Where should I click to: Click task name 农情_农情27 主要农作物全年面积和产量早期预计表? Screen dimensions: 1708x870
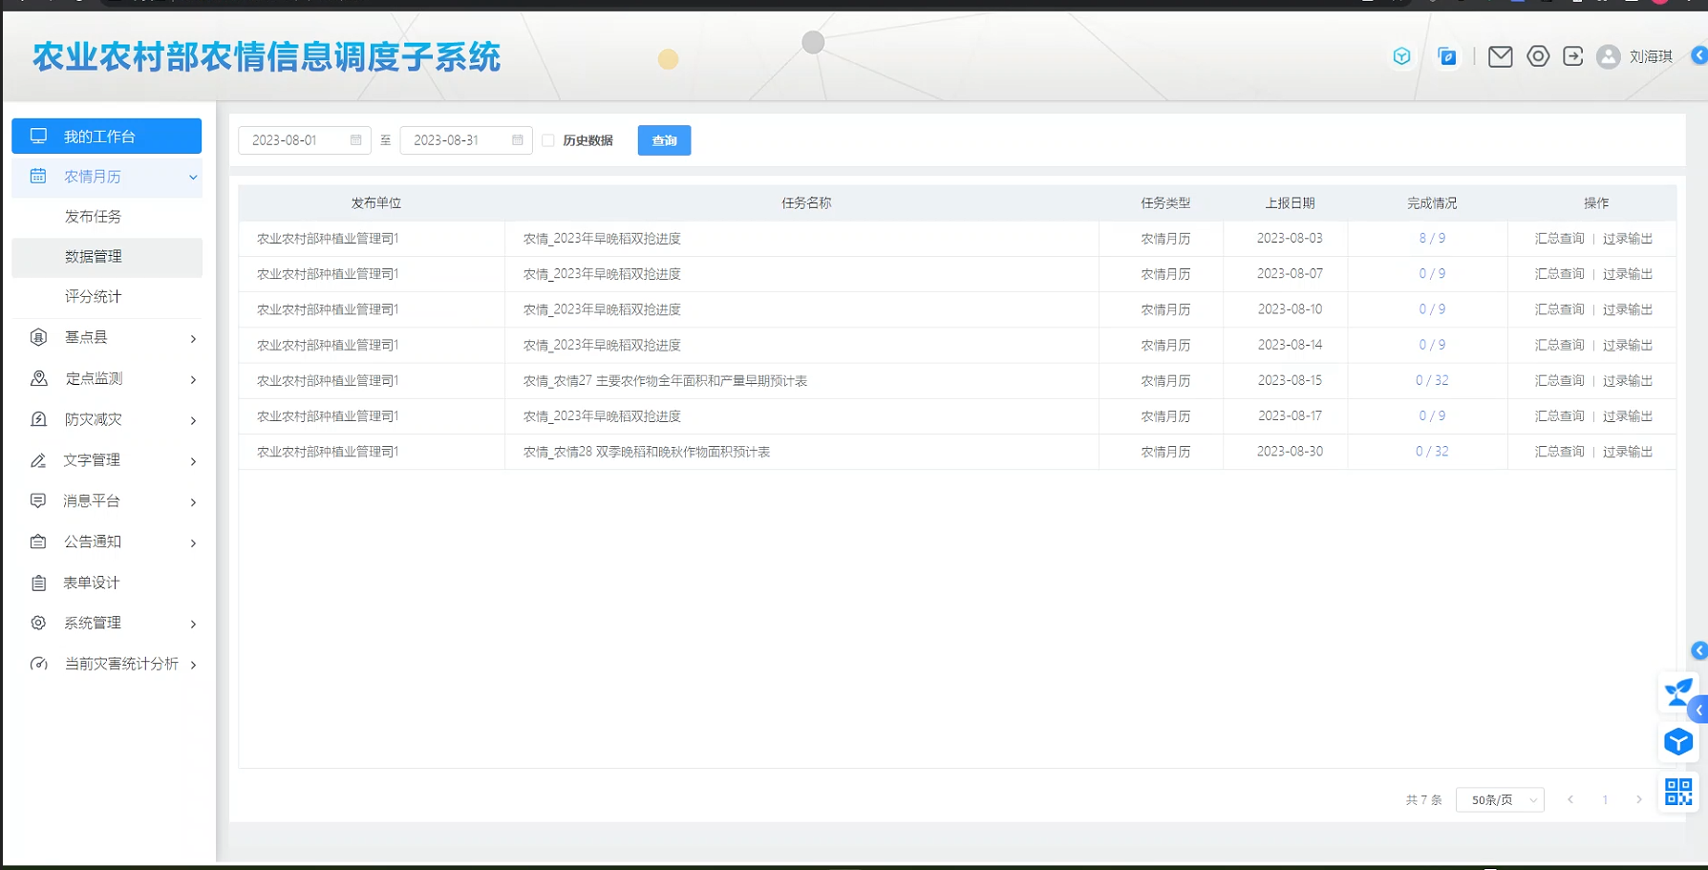coord(665,381)
